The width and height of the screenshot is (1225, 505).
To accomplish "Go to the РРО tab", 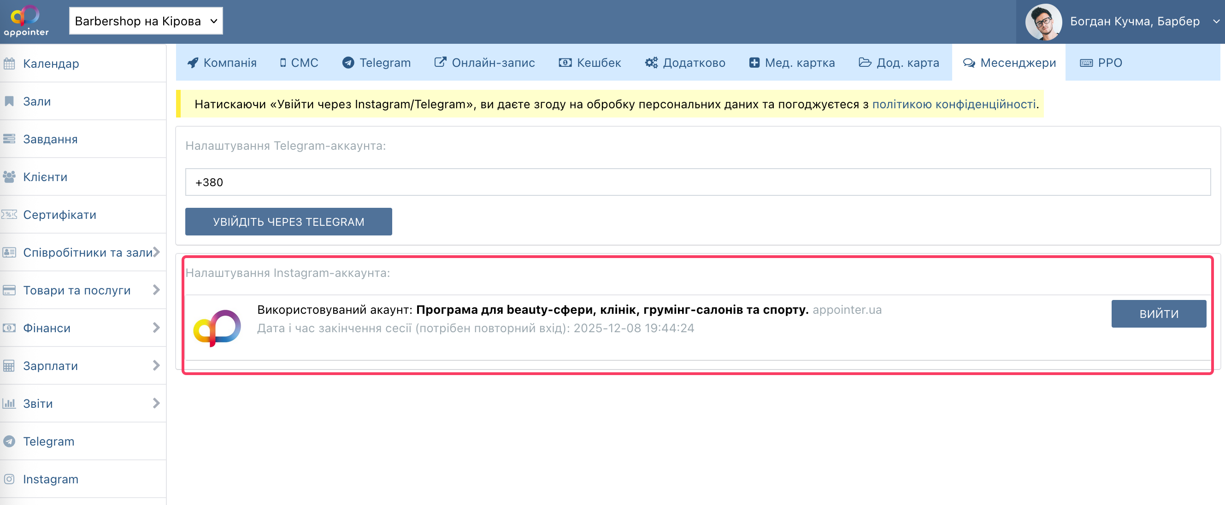I will (x=1101, y=63).
